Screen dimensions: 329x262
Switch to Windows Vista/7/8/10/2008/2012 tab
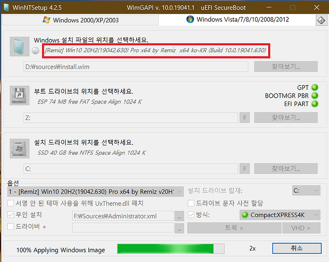[x=237, y=20]
